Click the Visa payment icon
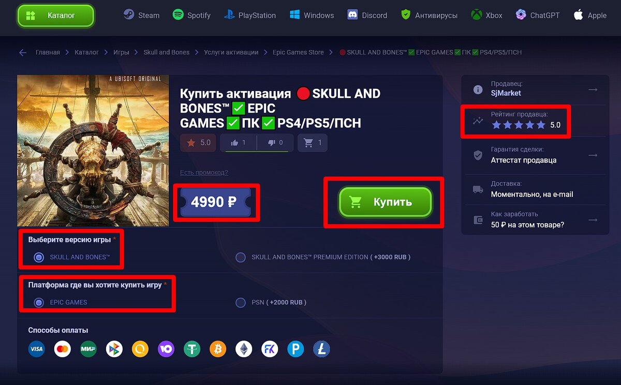 click(36, 349)
